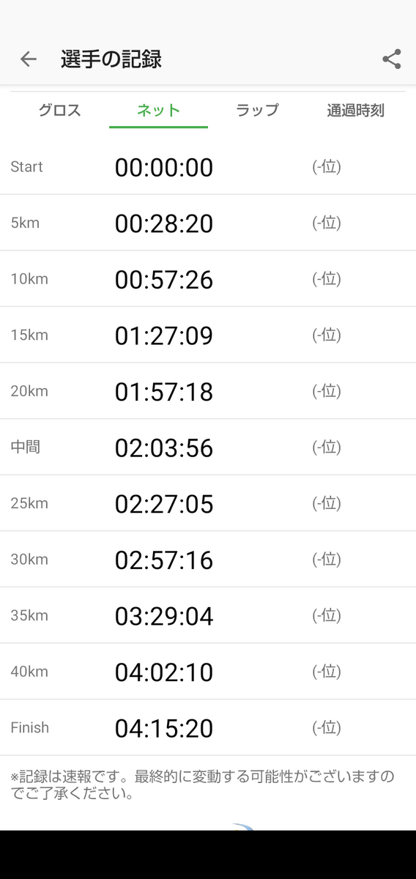This screenshot has height=879, width=416.
Task: Select the 10km row label
Action: coord(29,279)
